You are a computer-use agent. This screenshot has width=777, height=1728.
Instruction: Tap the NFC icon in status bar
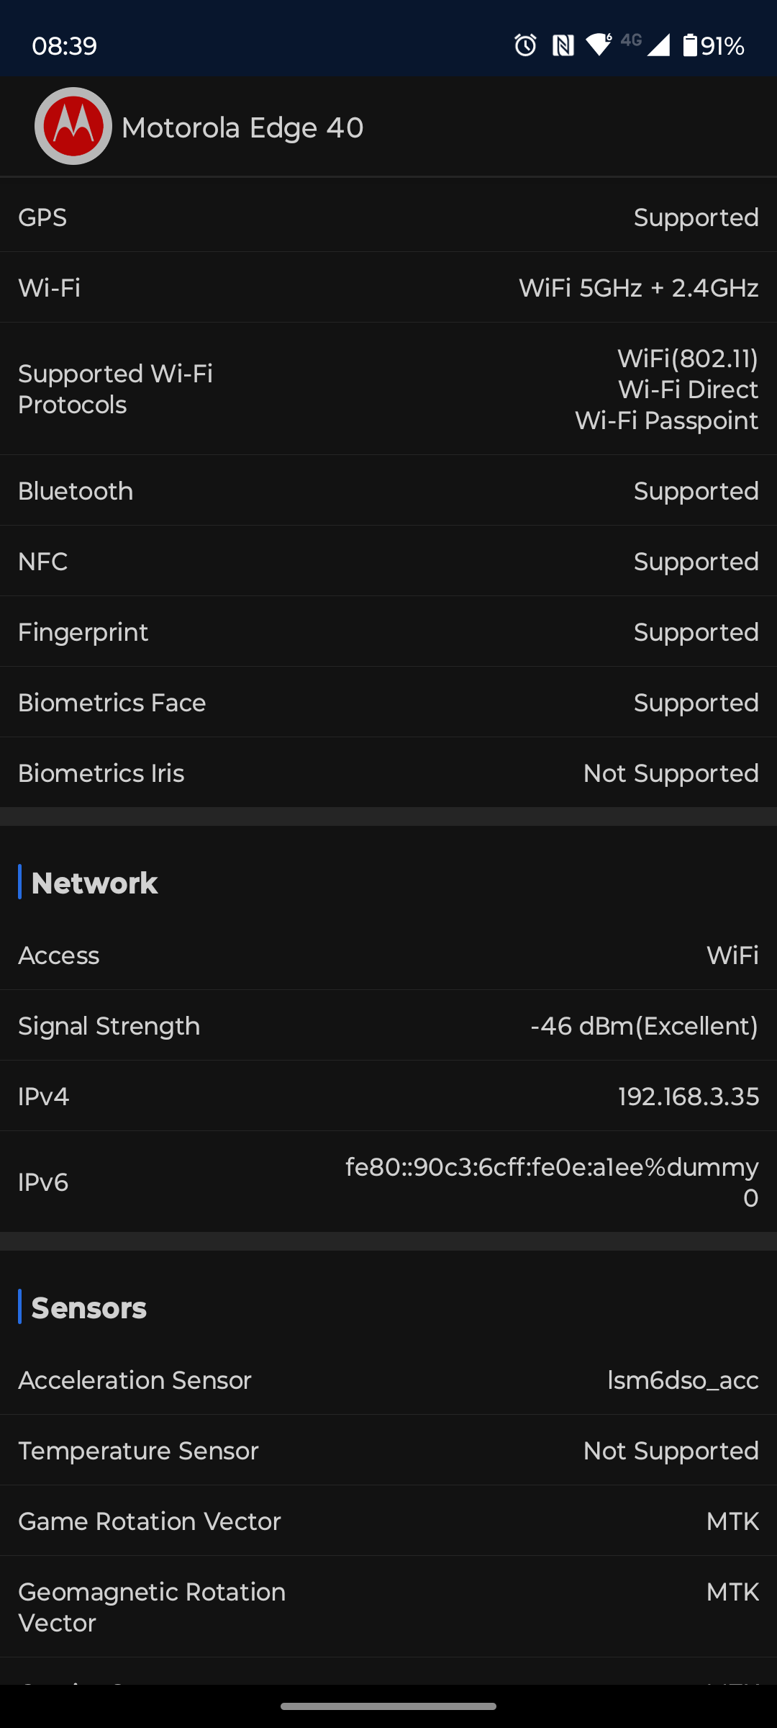563,46
